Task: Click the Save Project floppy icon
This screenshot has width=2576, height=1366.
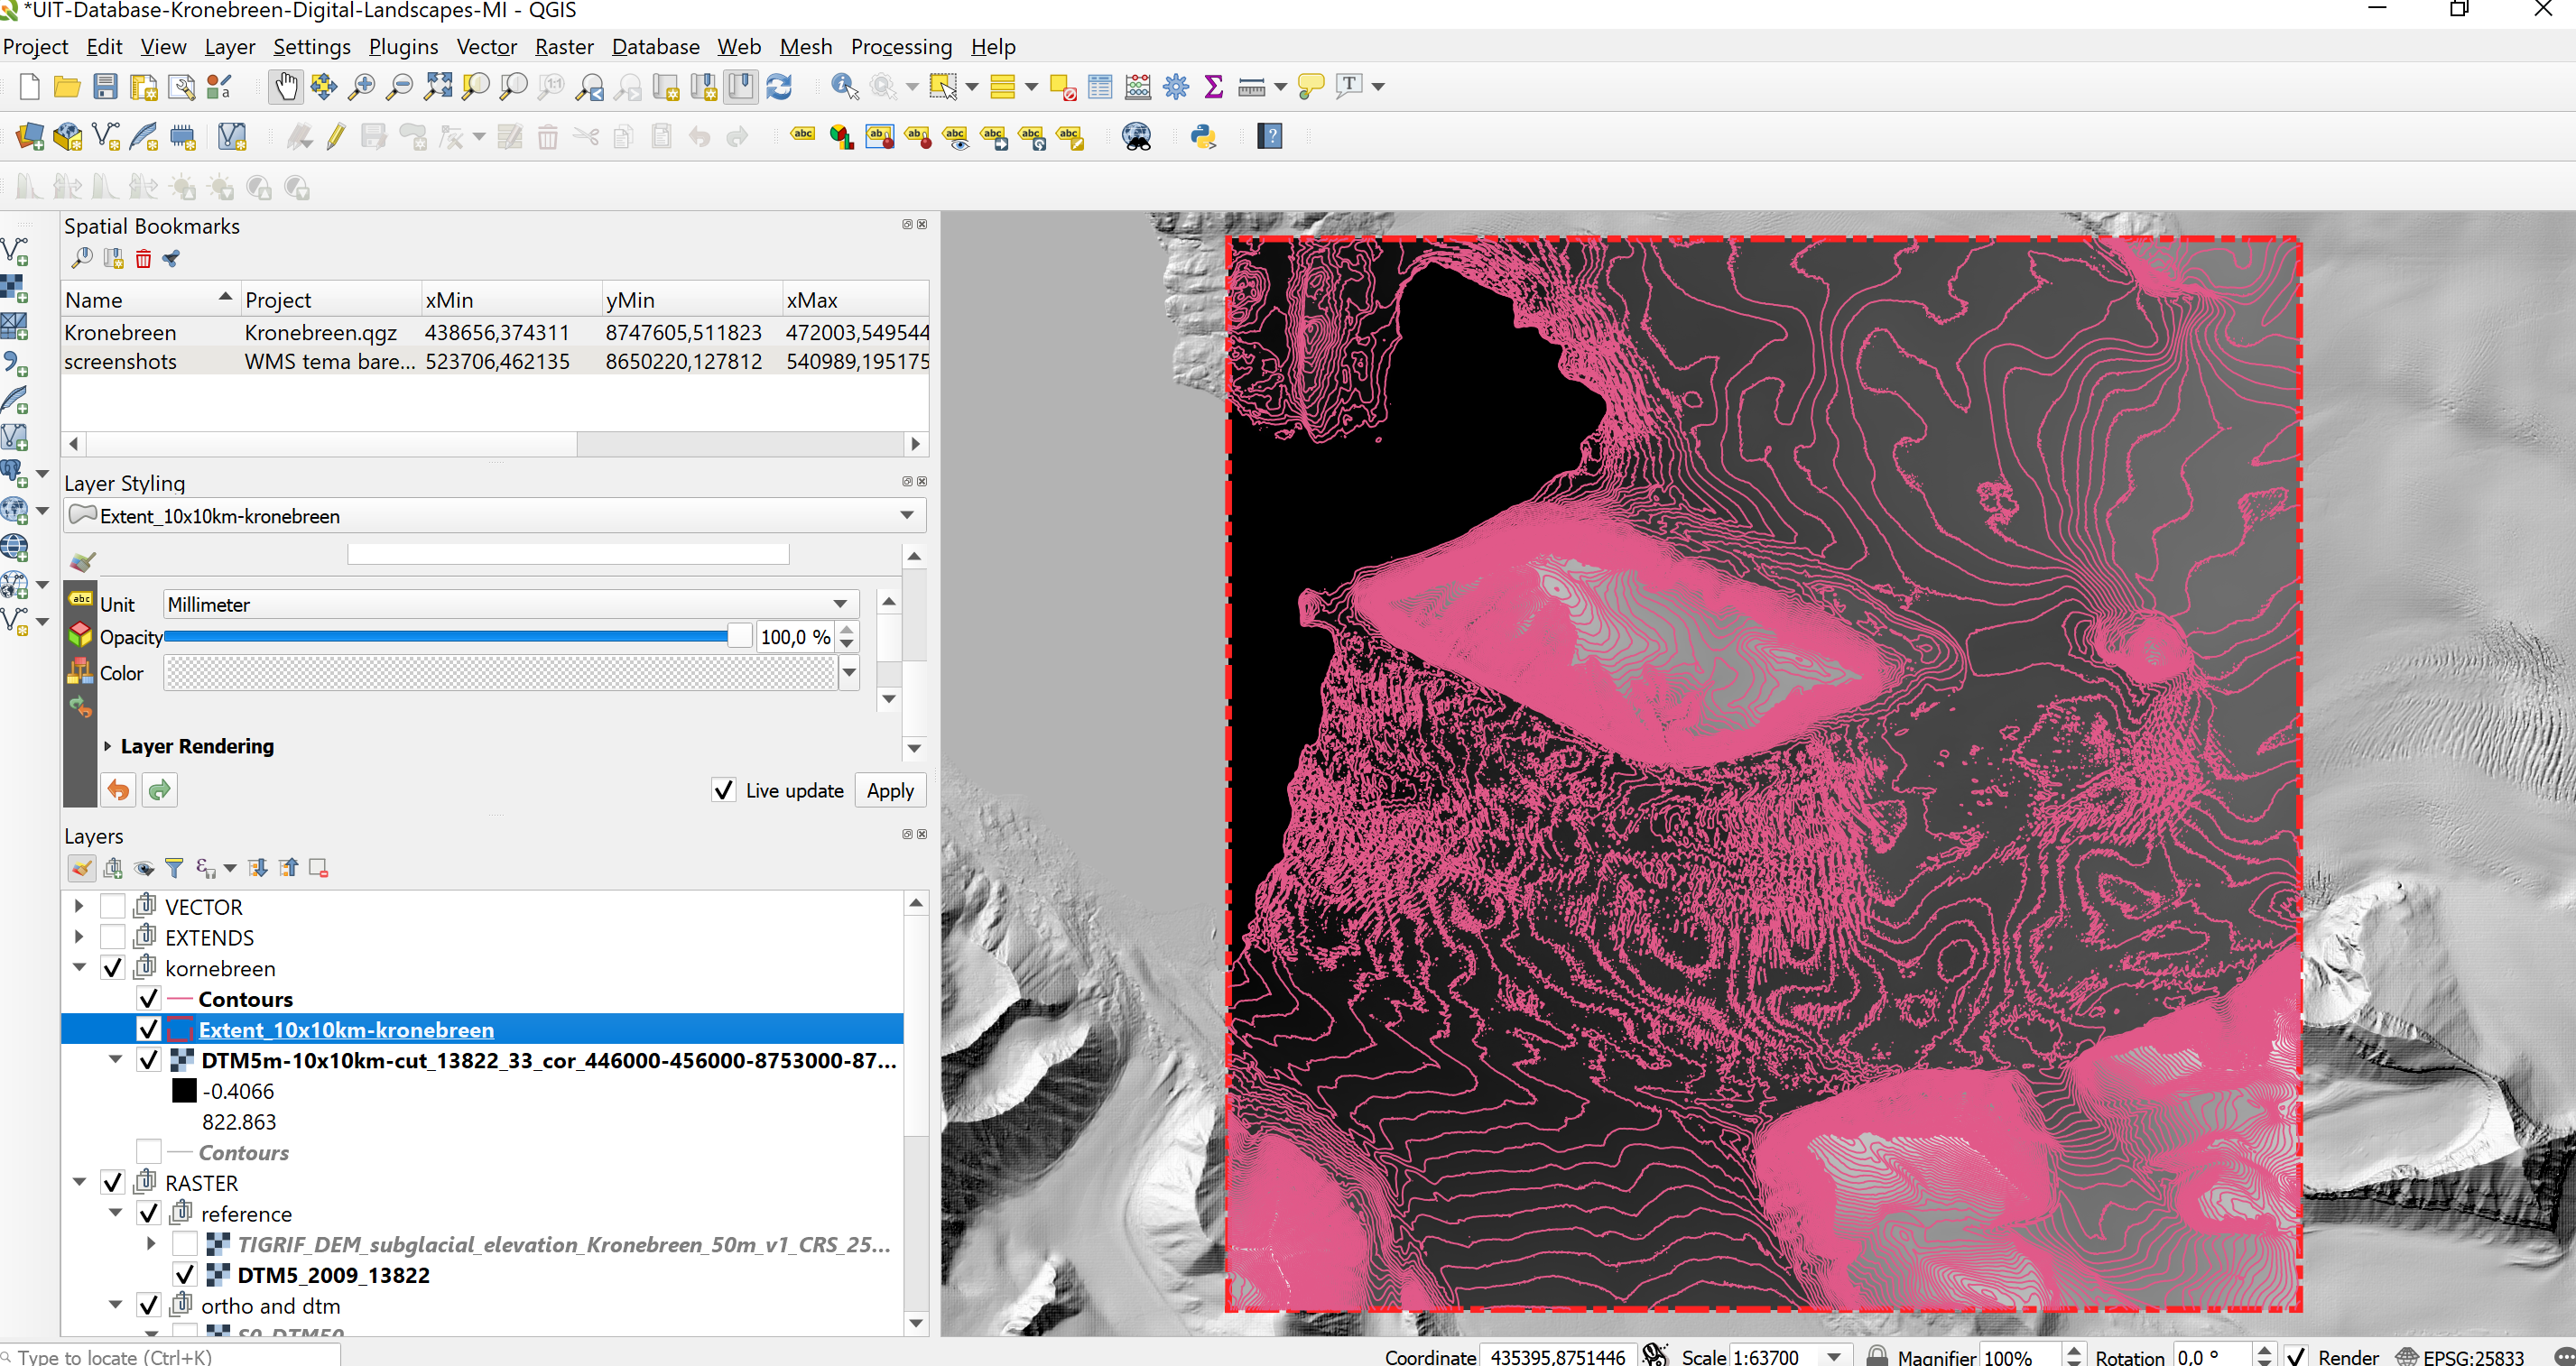Action: pos(105,87)
